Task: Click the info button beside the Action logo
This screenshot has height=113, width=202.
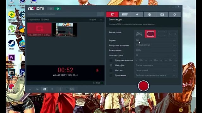Action: (x=50, y=9)
